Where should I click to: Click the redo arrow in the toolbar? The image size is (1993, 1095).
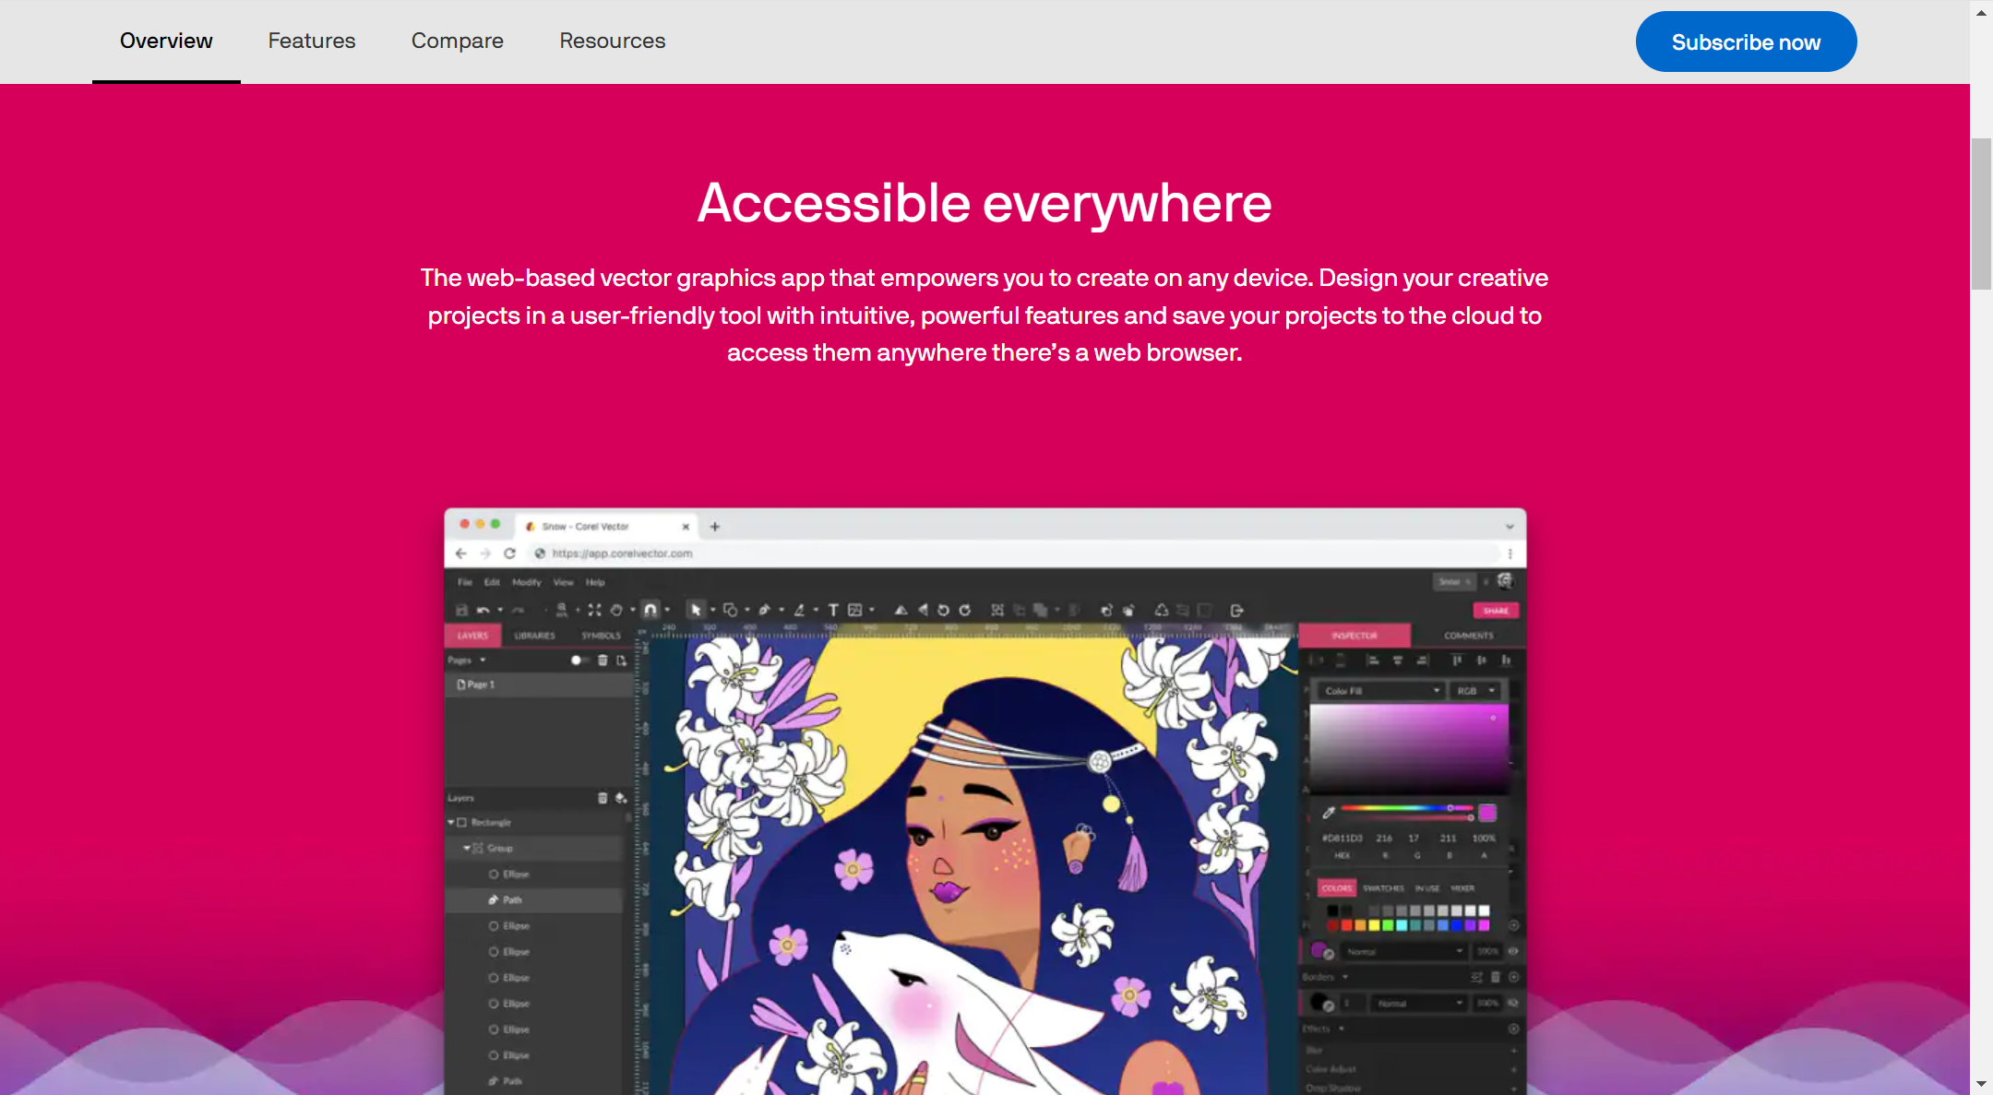point(519,610)
